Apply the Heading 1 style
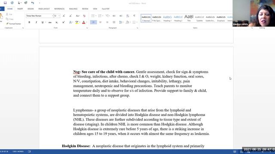 pos(167,18)
